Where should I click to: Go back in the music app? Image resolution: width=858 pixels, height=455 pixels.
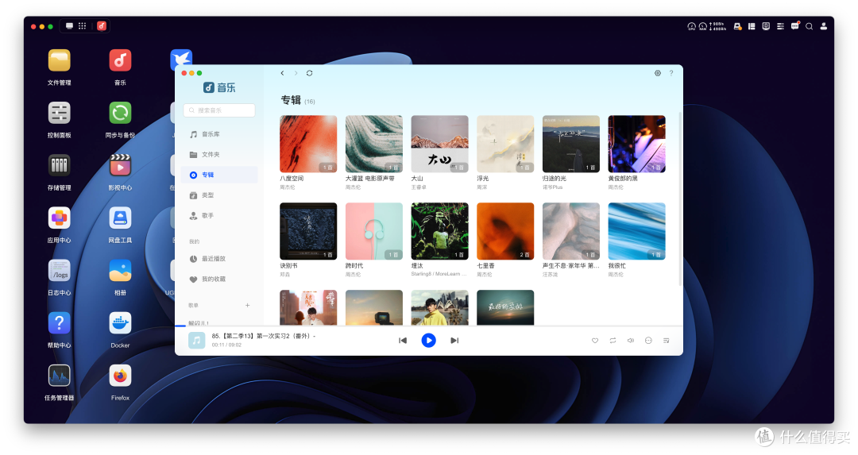tap(282, 73)
